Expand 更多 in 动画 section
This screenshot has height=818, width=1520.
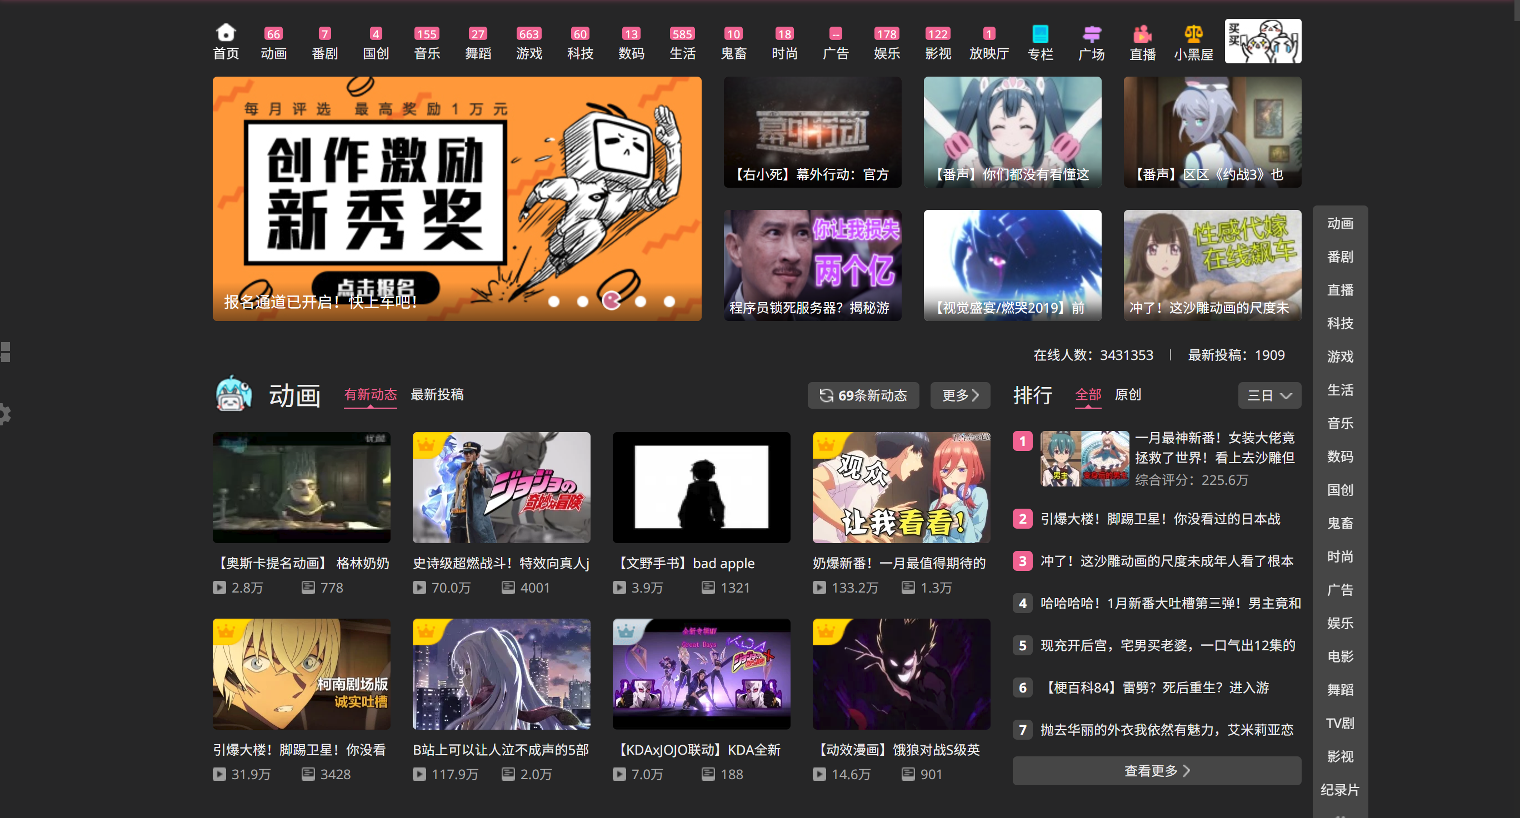(x=959, y=395)
